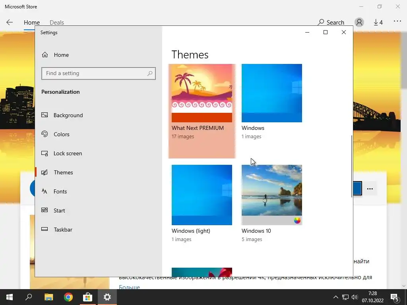Click the '5 images' label under Windows 10
This screenshot has height=305, width=407.
click(x=252, y=239)
